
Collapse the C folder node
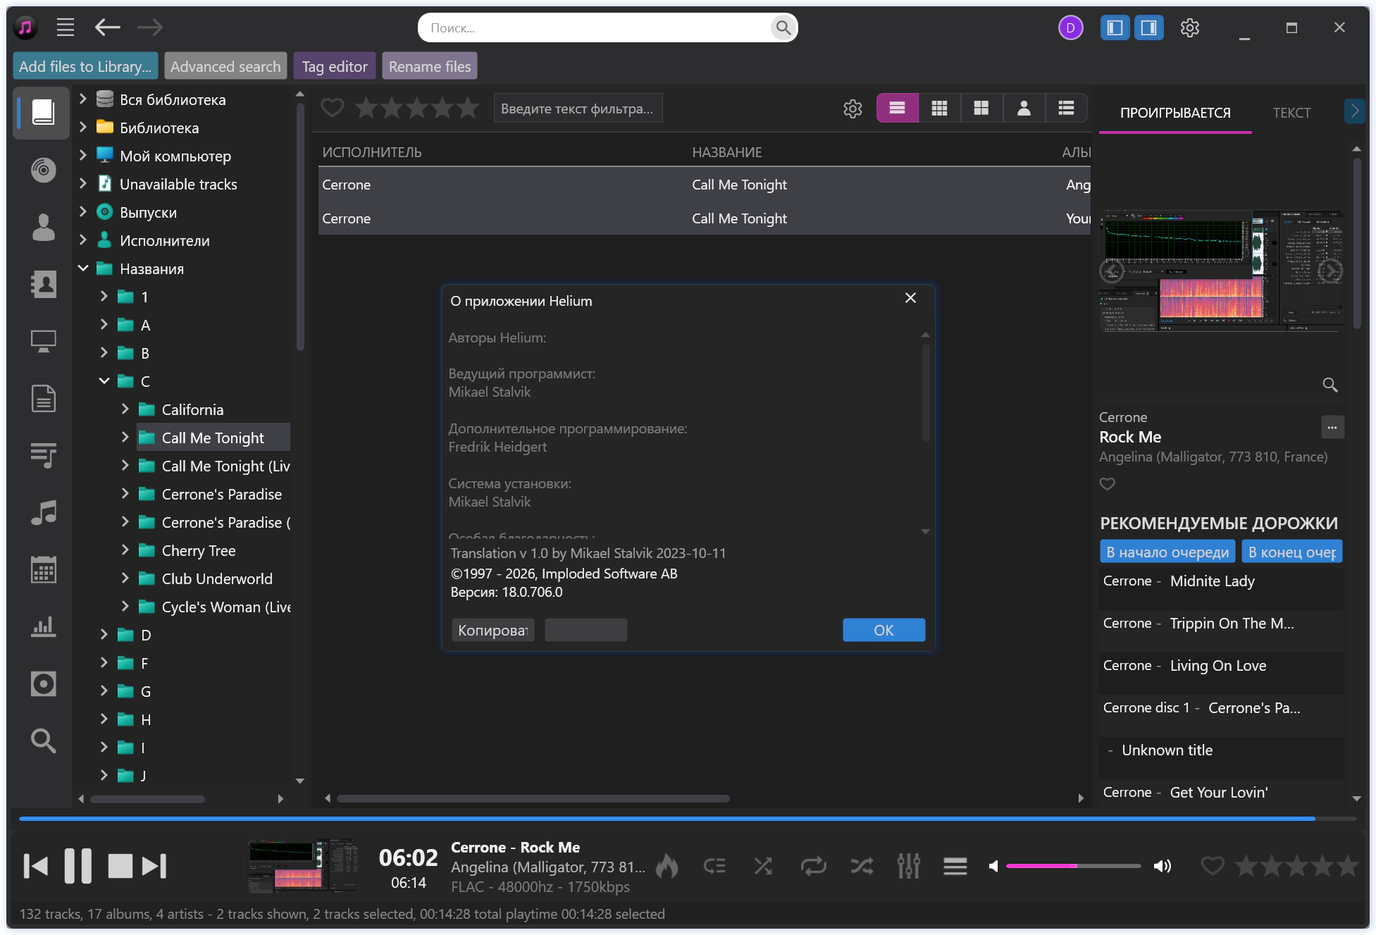[x=104, y=381]
